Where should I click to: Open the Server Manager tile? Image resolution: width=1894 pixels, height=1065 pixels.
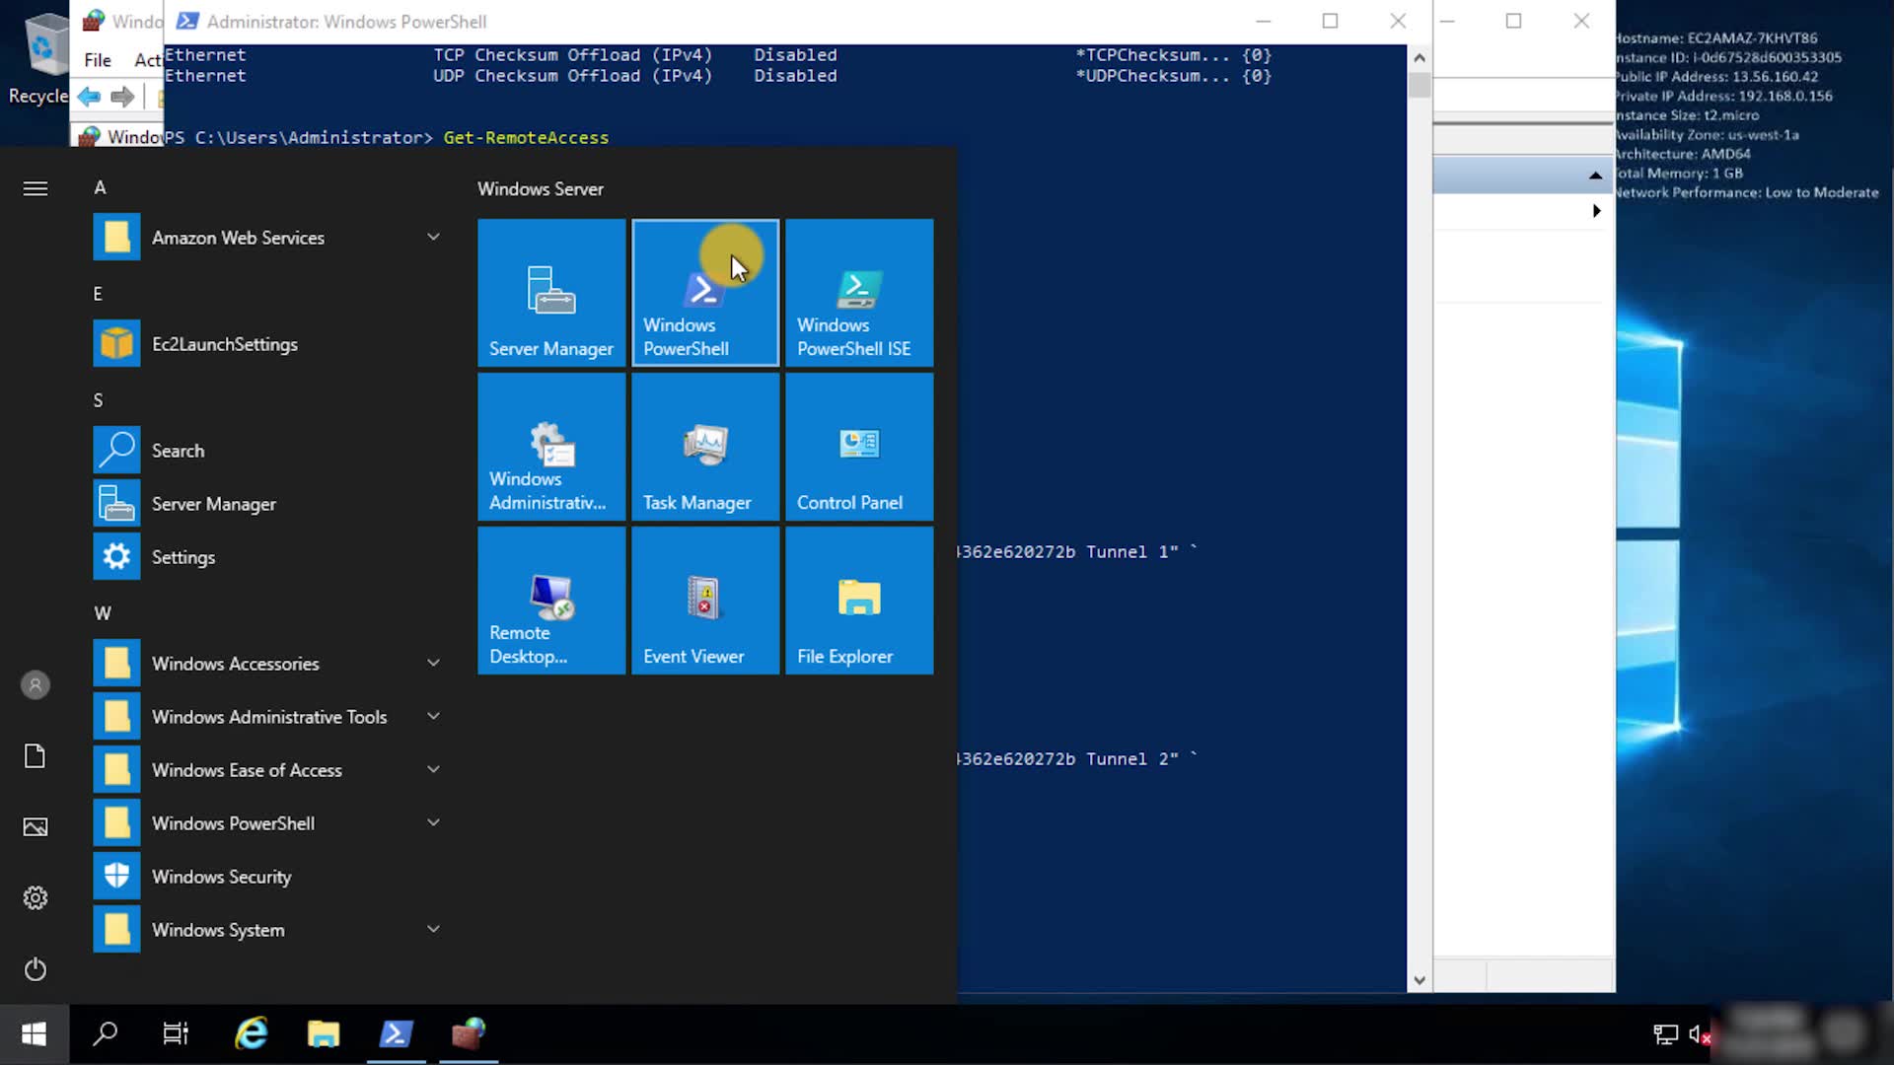551,293
